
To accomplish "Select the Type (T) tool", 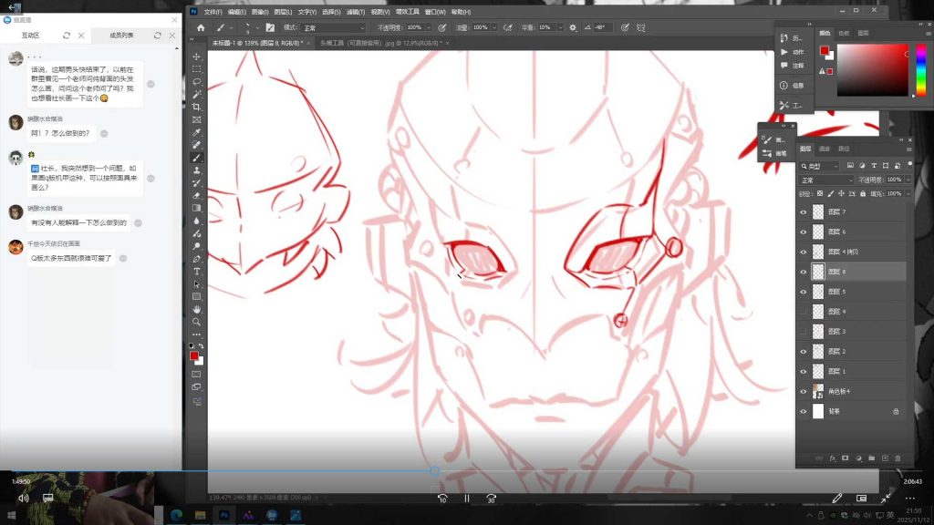I will [x=197, y=272].
